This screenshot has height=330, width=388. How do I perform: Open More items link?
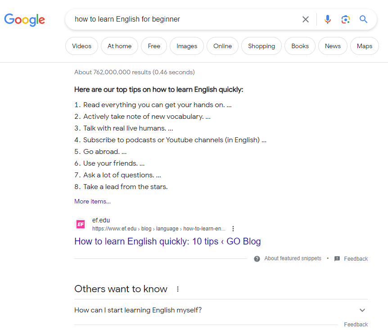pyautogui.click(x=92, y=201)
